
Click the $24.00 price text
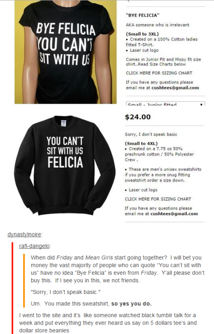pos(138,117)
